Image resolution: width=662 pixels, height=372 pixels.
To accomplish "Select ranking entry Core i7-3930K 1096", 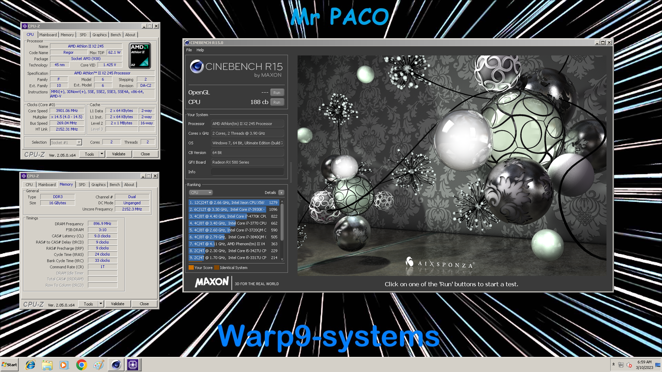I will coord(234,209).
